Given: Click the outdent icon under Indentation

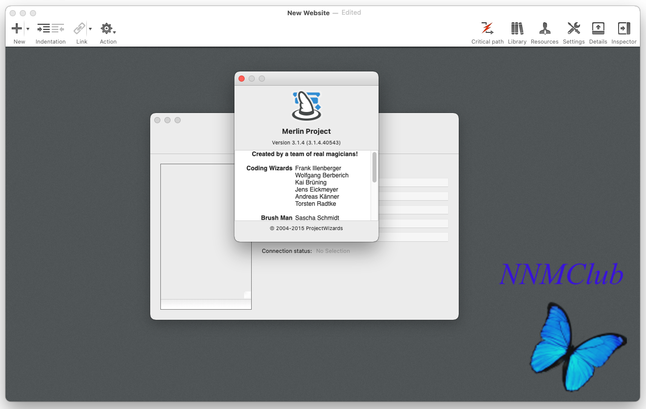Looking at the screenshot, I should click(x=58, y=28).
